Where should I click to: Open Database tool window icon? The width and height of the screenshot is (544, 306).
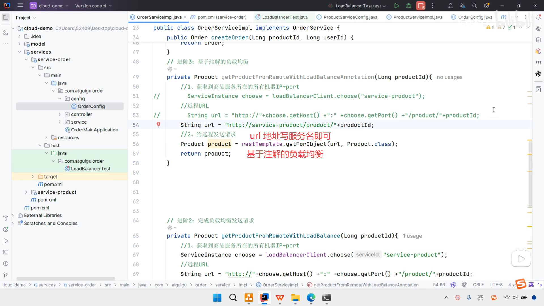(538, 40)
